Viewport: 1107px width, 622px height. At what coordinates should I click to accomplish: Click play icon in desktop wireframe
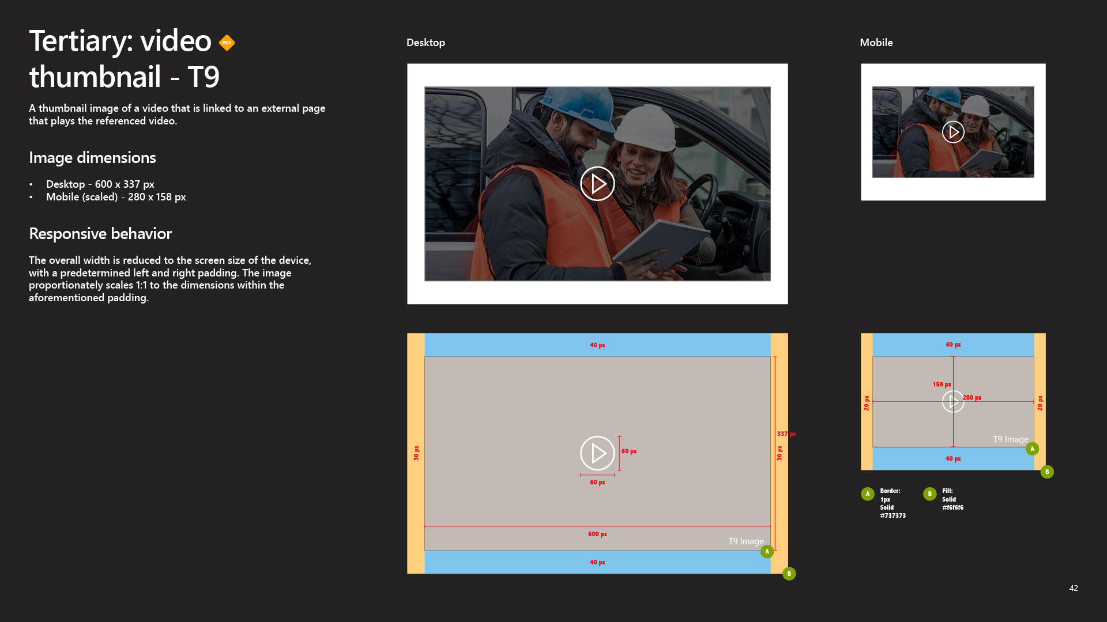pyautogui.click(x=597, y=453)
